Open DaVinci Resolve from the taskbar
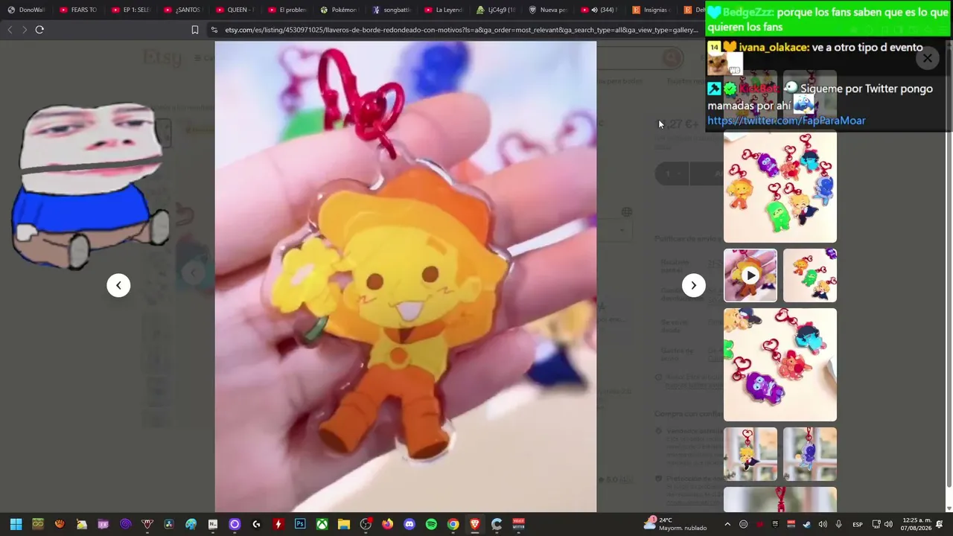 (x=169, y=524)
